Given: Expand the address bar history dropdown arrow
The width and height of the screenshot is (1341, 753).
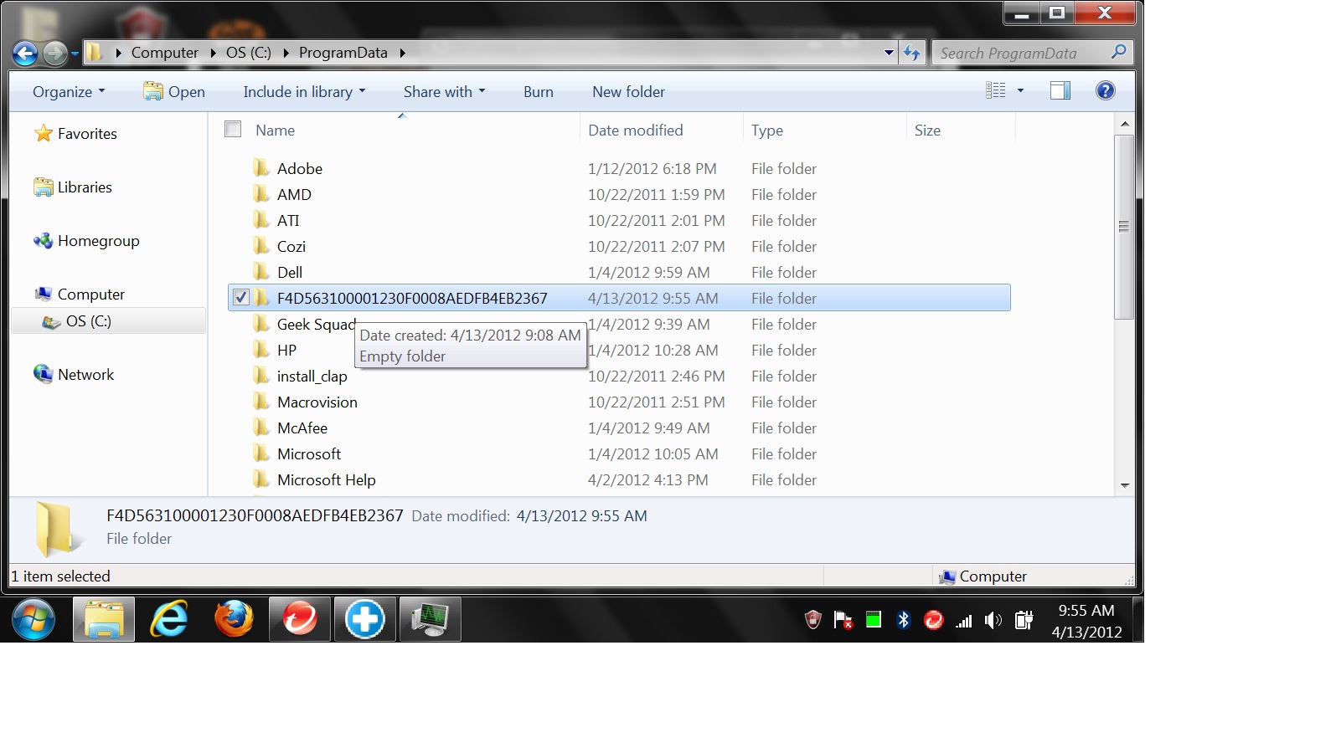Looking at the screenshot, I should 889,53.
